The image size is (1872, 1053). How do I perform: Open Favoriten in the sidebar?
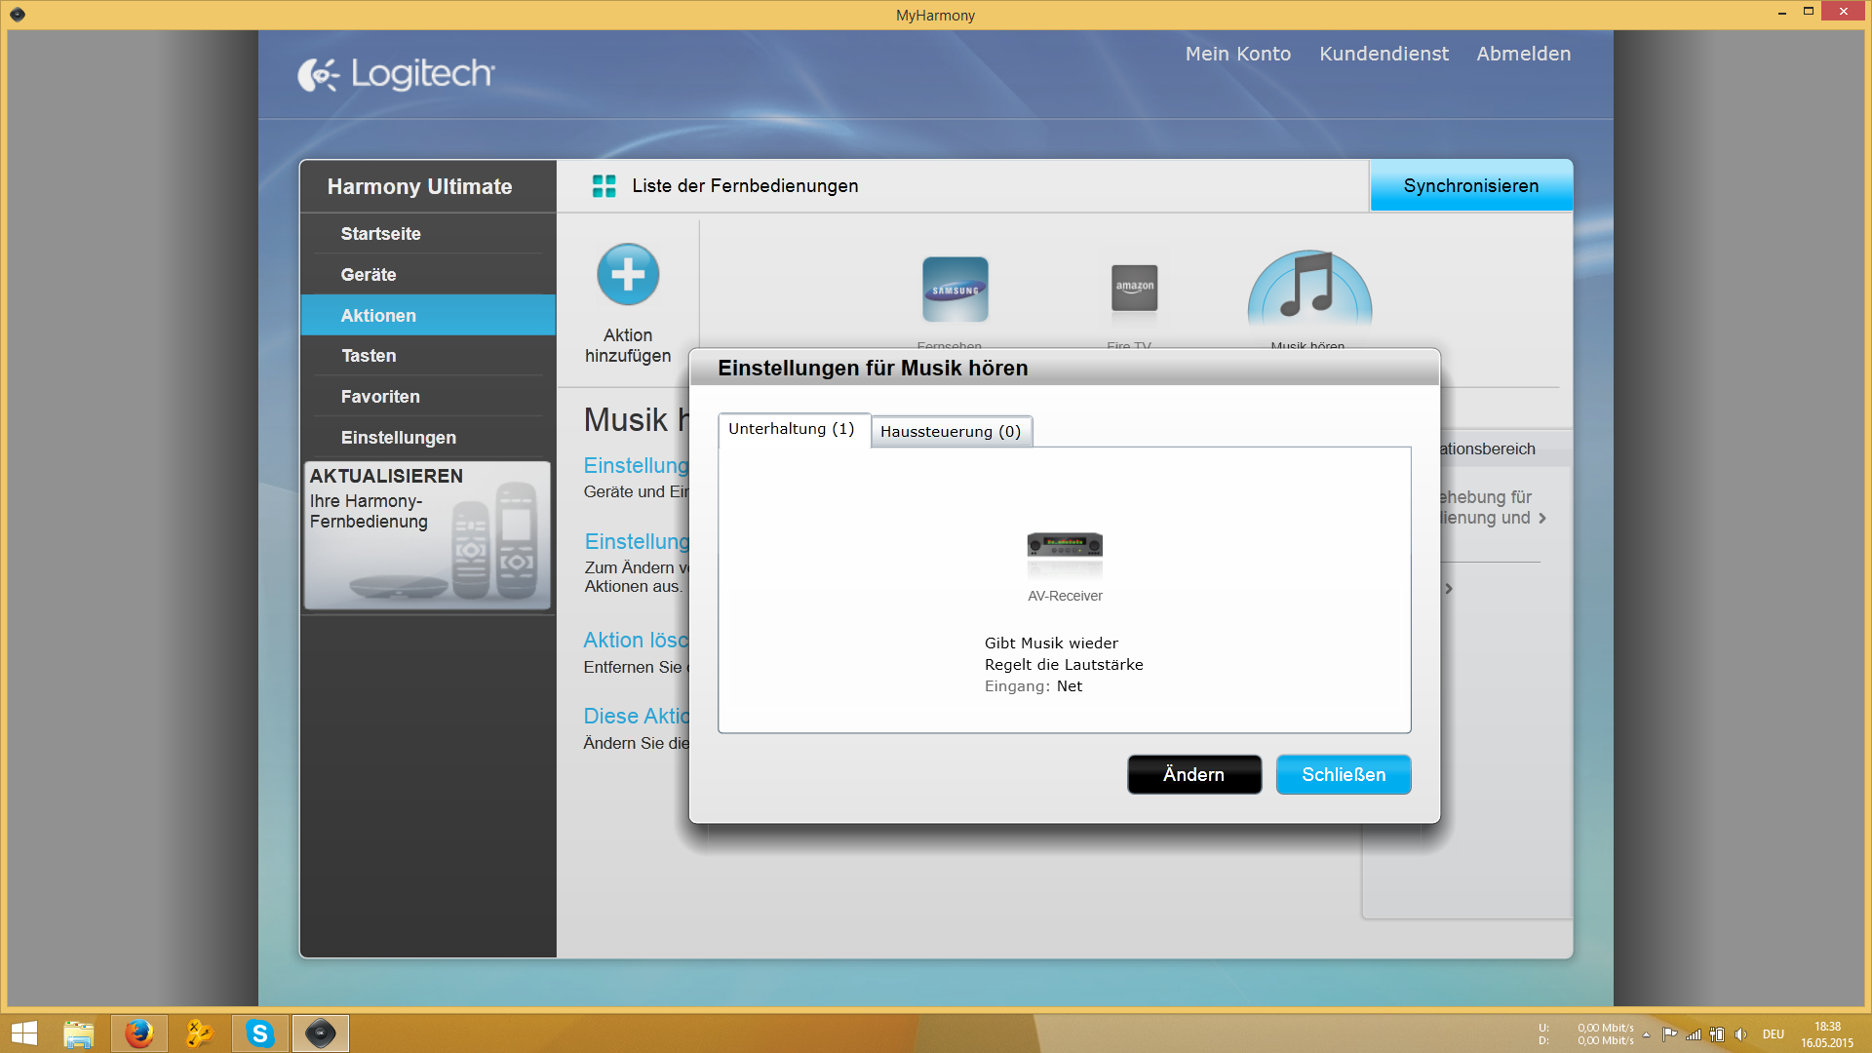click(380, 397)
